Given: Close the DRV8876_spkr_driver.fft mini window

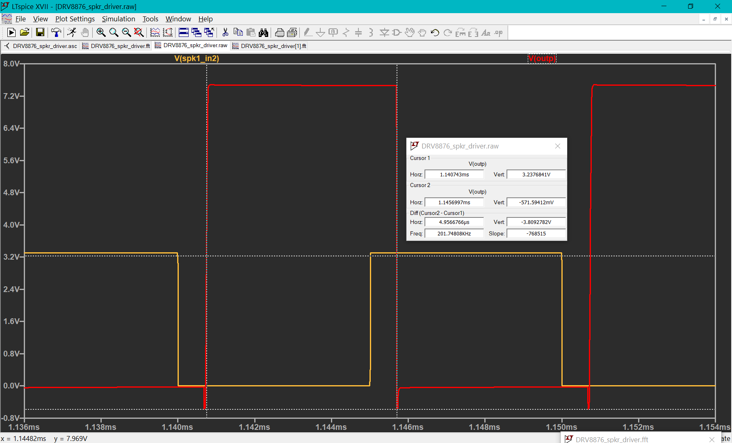Looking at the screenshot, I should 712,439.
